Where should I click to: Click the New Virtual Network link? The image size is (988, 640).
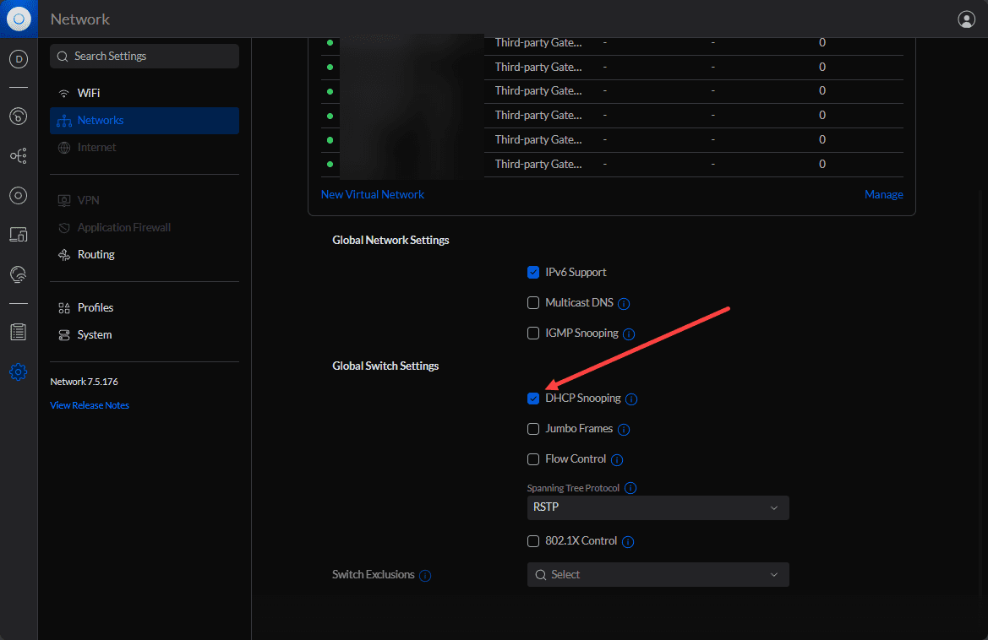point(372,194)
